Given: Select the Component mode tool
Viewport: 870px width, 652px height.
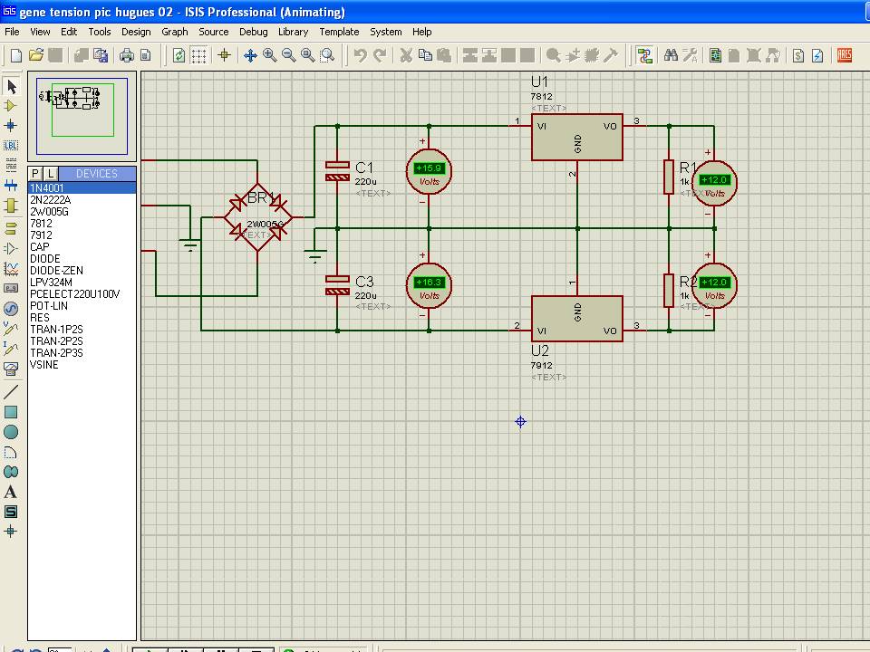Looking at the screenshot, I should (11, 106).
